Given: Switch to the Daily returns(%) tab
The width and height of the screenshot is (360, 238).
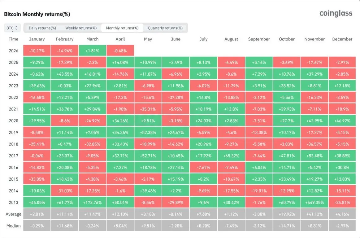Looking at the screenshot, I should tap(42, 28).
